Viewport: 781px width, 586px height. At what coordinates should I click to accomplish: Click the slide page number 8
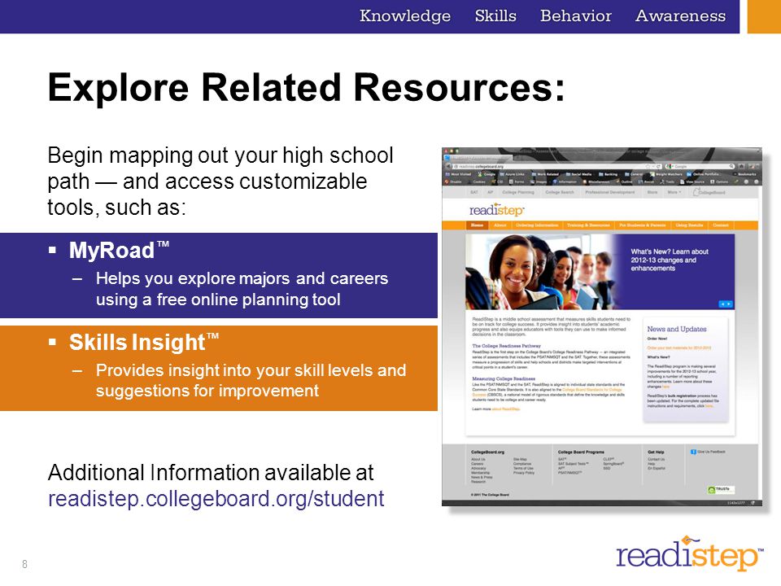(x=24, y=564)
